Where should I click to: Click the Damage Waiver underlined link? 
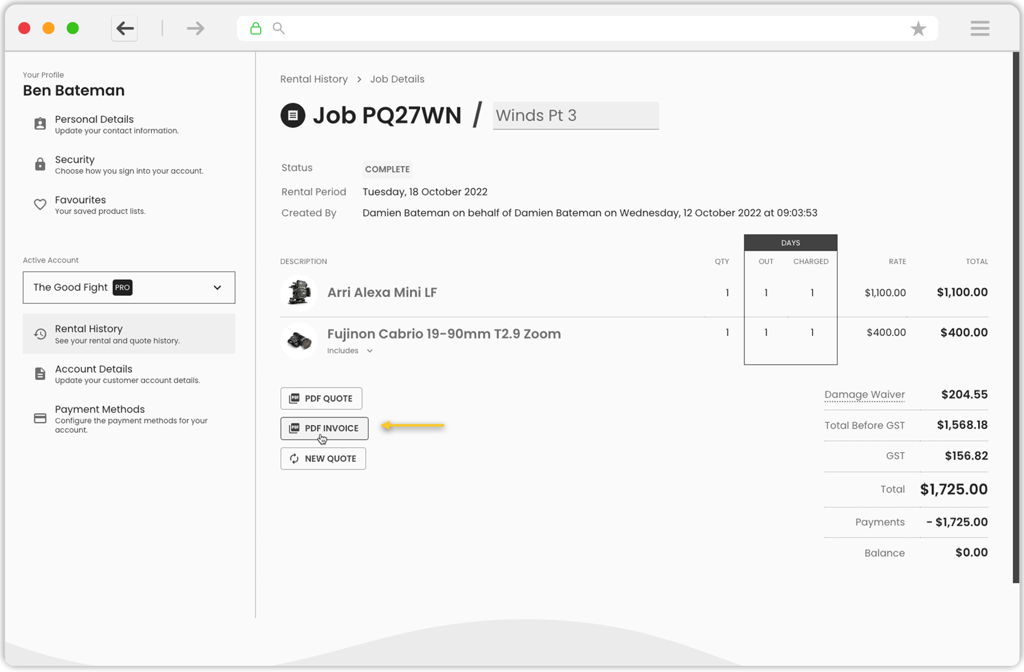(864, 394)
